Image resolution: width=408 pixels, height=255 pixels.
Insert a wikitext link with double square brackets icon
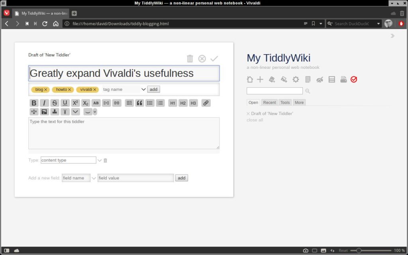(106, 103)
